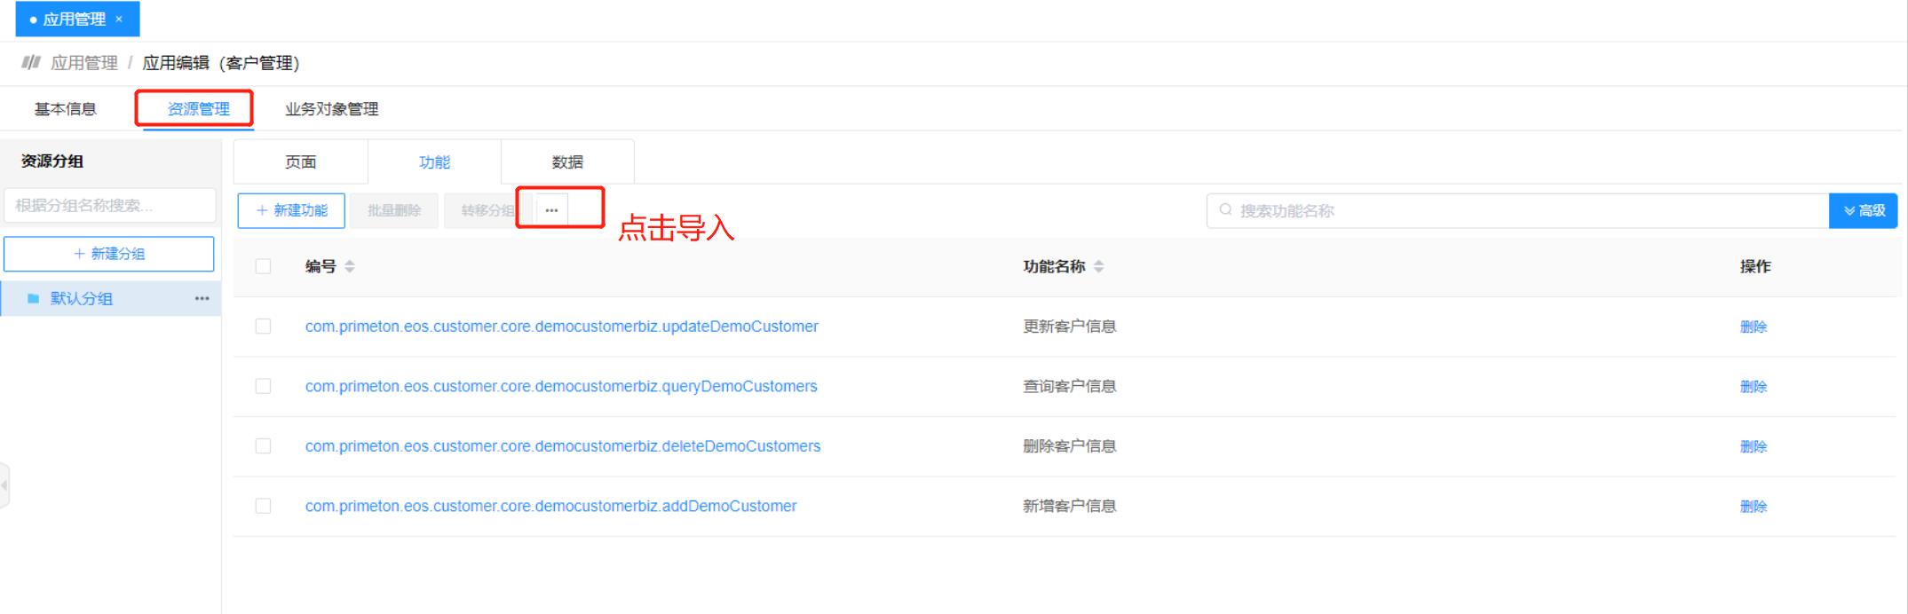Open the queryDemoCustomers function link
This screenshot has height=614, width=1908.
tap(561, 386)
